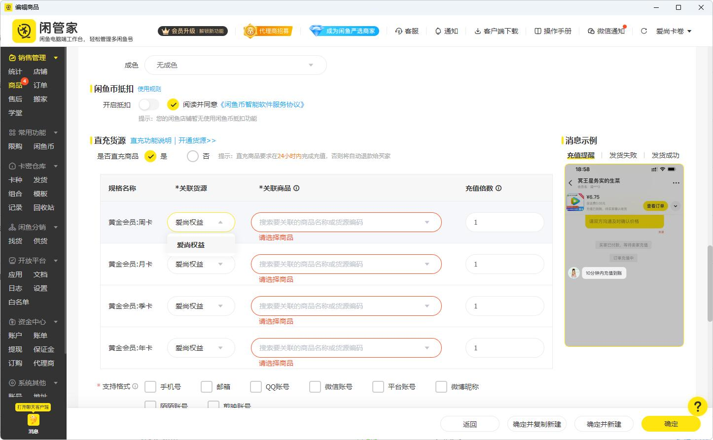Open the 消息 chat bubble at sidebar bottom

pos(33,420)
